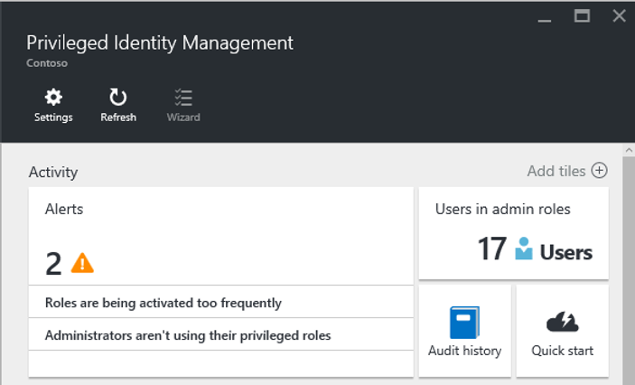
Task: Click the 'Audit history' label text
Action: (465, 351)
